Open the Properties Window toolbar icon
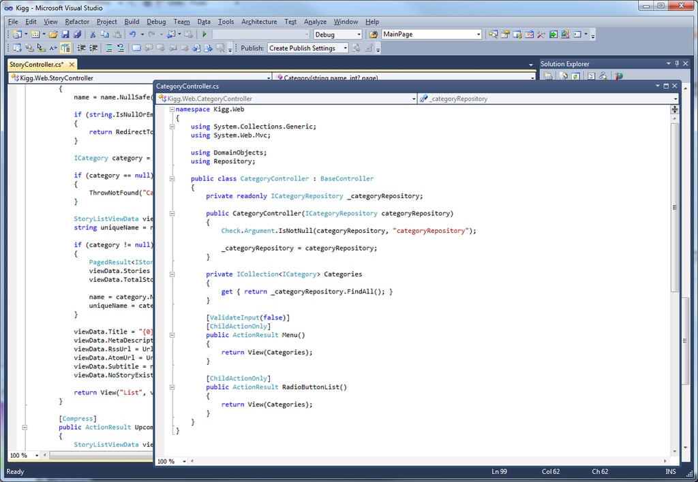 pyautogui.click(x=505, y=34)
